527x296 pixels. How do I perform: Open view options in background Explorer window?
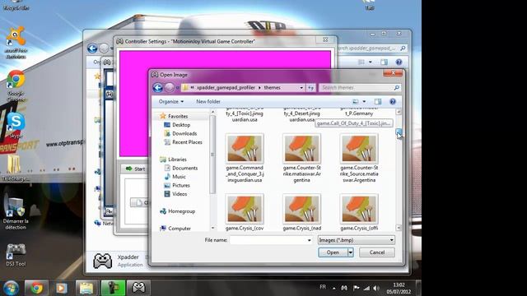(370, 62)
